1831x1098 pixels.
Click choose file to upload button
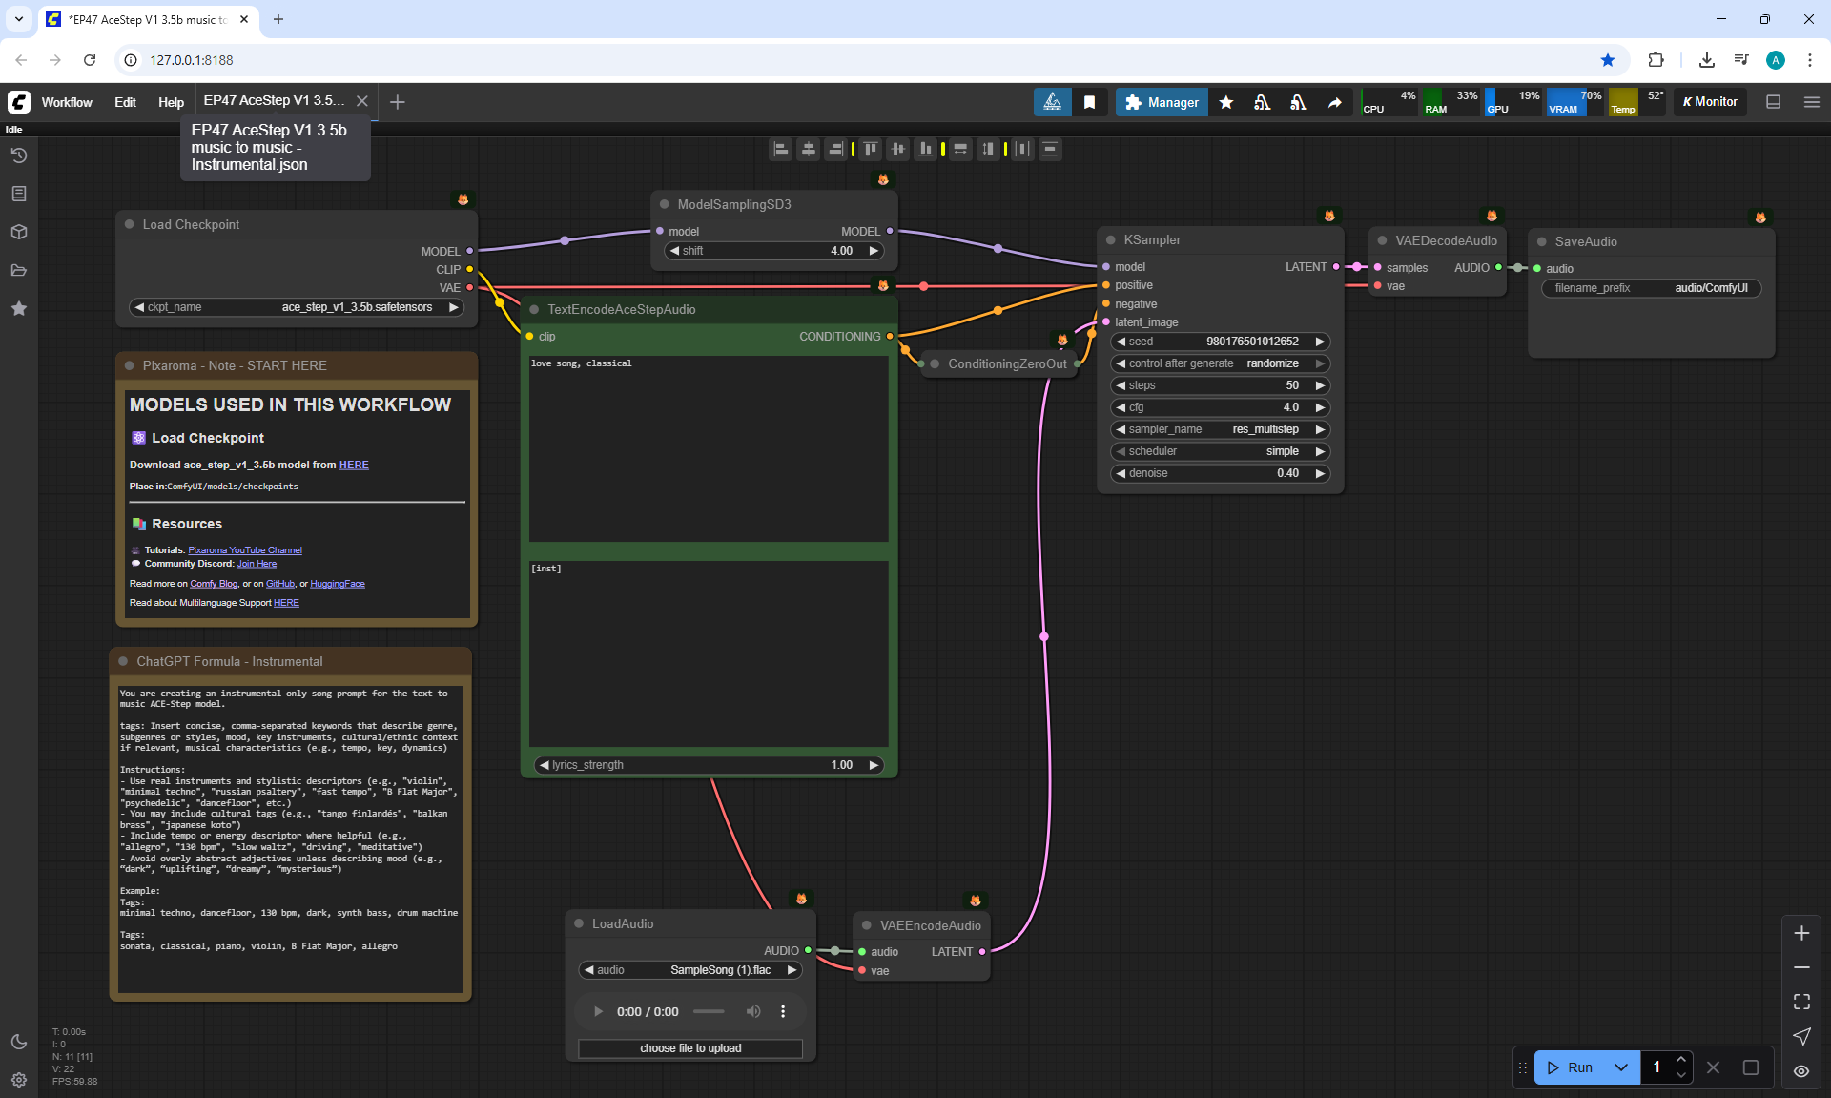[690, 1048]
